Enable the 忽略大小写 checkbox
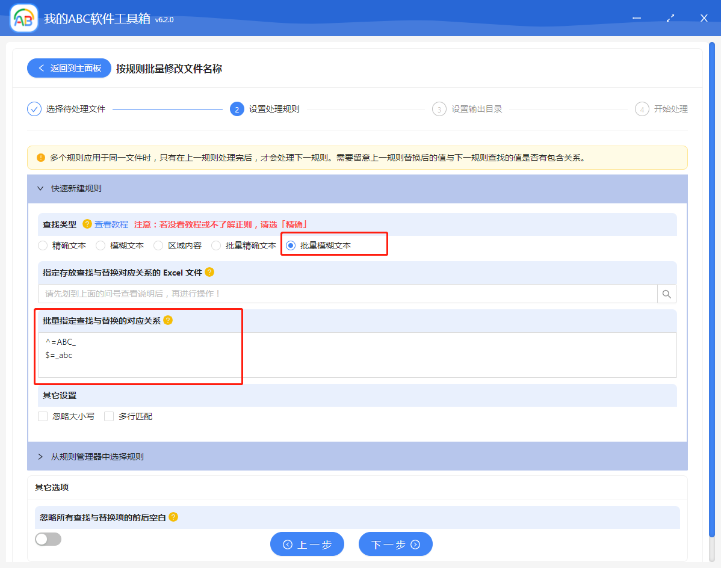The height and width of the screenshot is (568, 721). pos(42,416)
